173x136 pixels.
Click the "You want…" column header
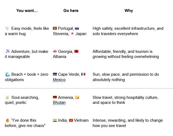pos(27,11)
